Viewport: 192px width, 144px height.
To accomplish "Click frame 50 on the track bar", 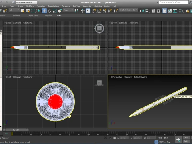I will [107, 134].
